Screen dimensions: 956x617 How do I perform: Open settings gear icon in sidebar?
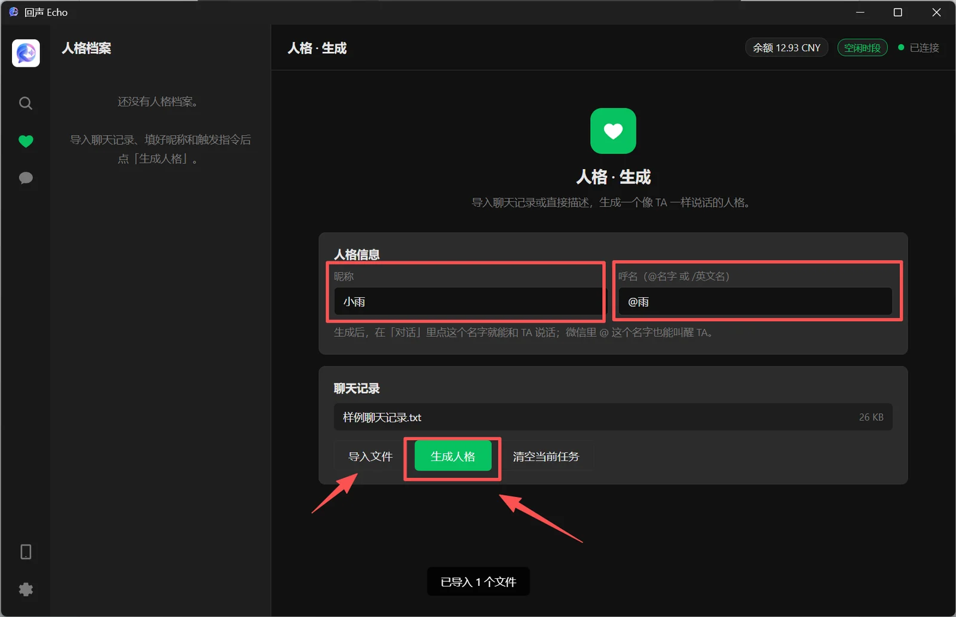coord(26,590)
